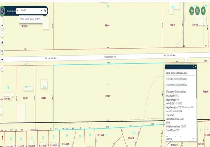
Task: Click the 'Property Information' heading
Action: click(x=176, y=92)
